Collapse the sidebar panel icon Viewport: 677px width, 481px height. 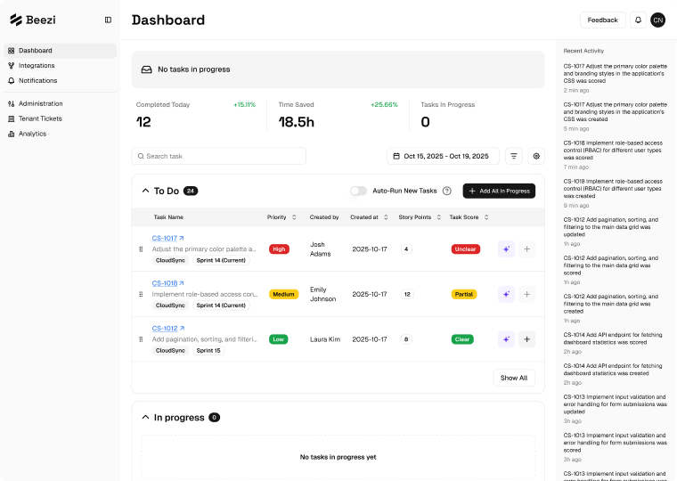point(108,20)
